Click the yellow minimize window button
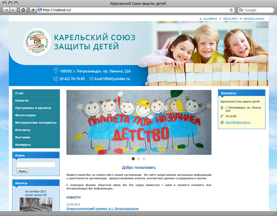Screen dimensions: 277x216 coord(10,3)
